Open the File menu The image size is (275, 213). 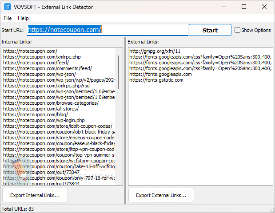(8, 18)
